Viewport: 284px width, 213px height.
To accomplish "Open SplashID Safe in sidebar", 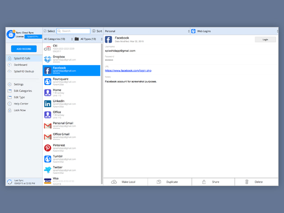I will click(24, 58).
